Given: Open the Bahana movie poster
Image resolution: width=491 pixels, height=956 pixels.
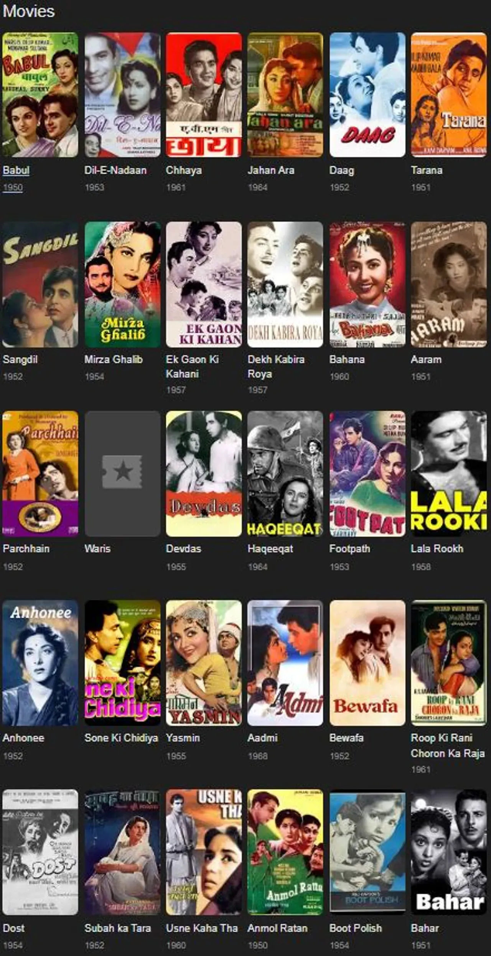Looking at the screenshot, I should (367, 285).
